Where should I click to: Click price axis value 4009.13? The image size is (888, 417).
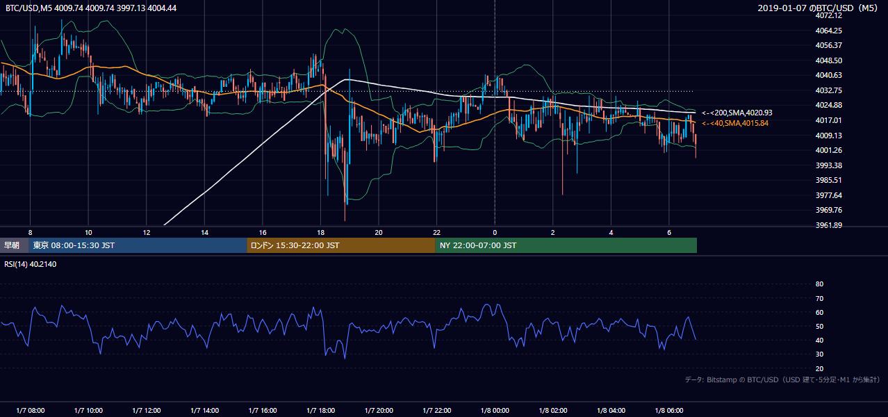[828, 136]
